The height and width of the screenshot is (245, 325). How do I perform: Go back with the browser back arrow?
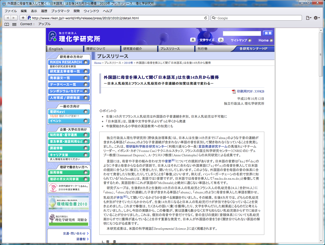[8, 18]
